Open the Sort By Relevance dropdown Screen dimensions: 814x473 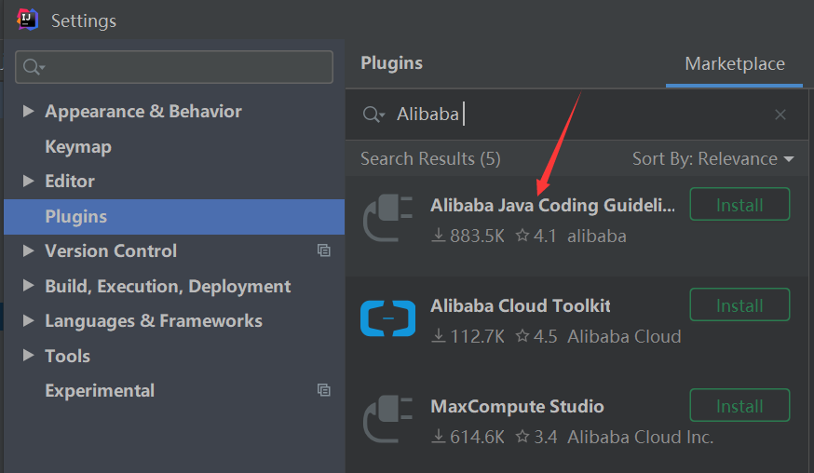pos(712,159)
